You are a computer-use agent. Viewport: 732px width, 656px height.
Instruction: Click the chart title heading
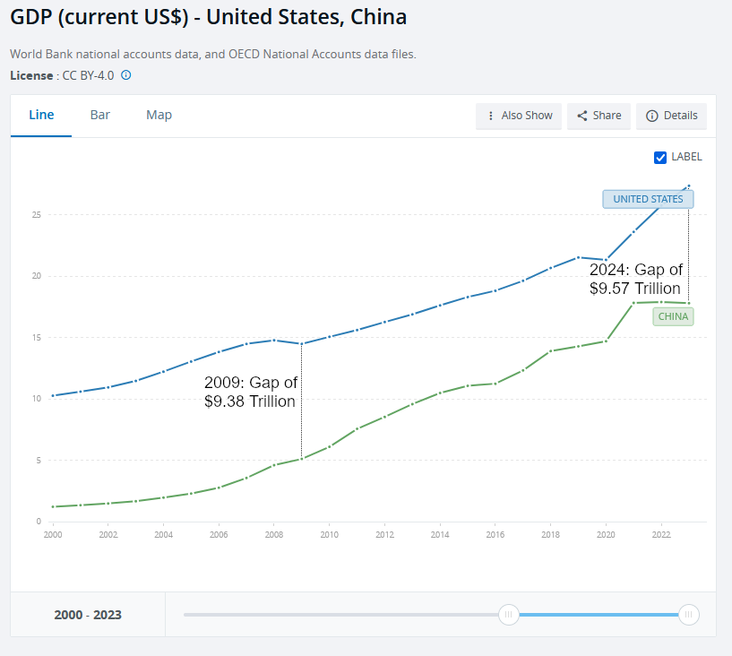[208, 17]
